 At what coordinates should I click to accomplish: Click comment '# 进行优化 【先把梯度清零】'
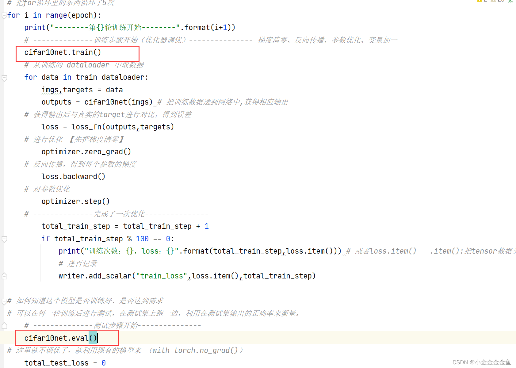(x=75, y=140)
